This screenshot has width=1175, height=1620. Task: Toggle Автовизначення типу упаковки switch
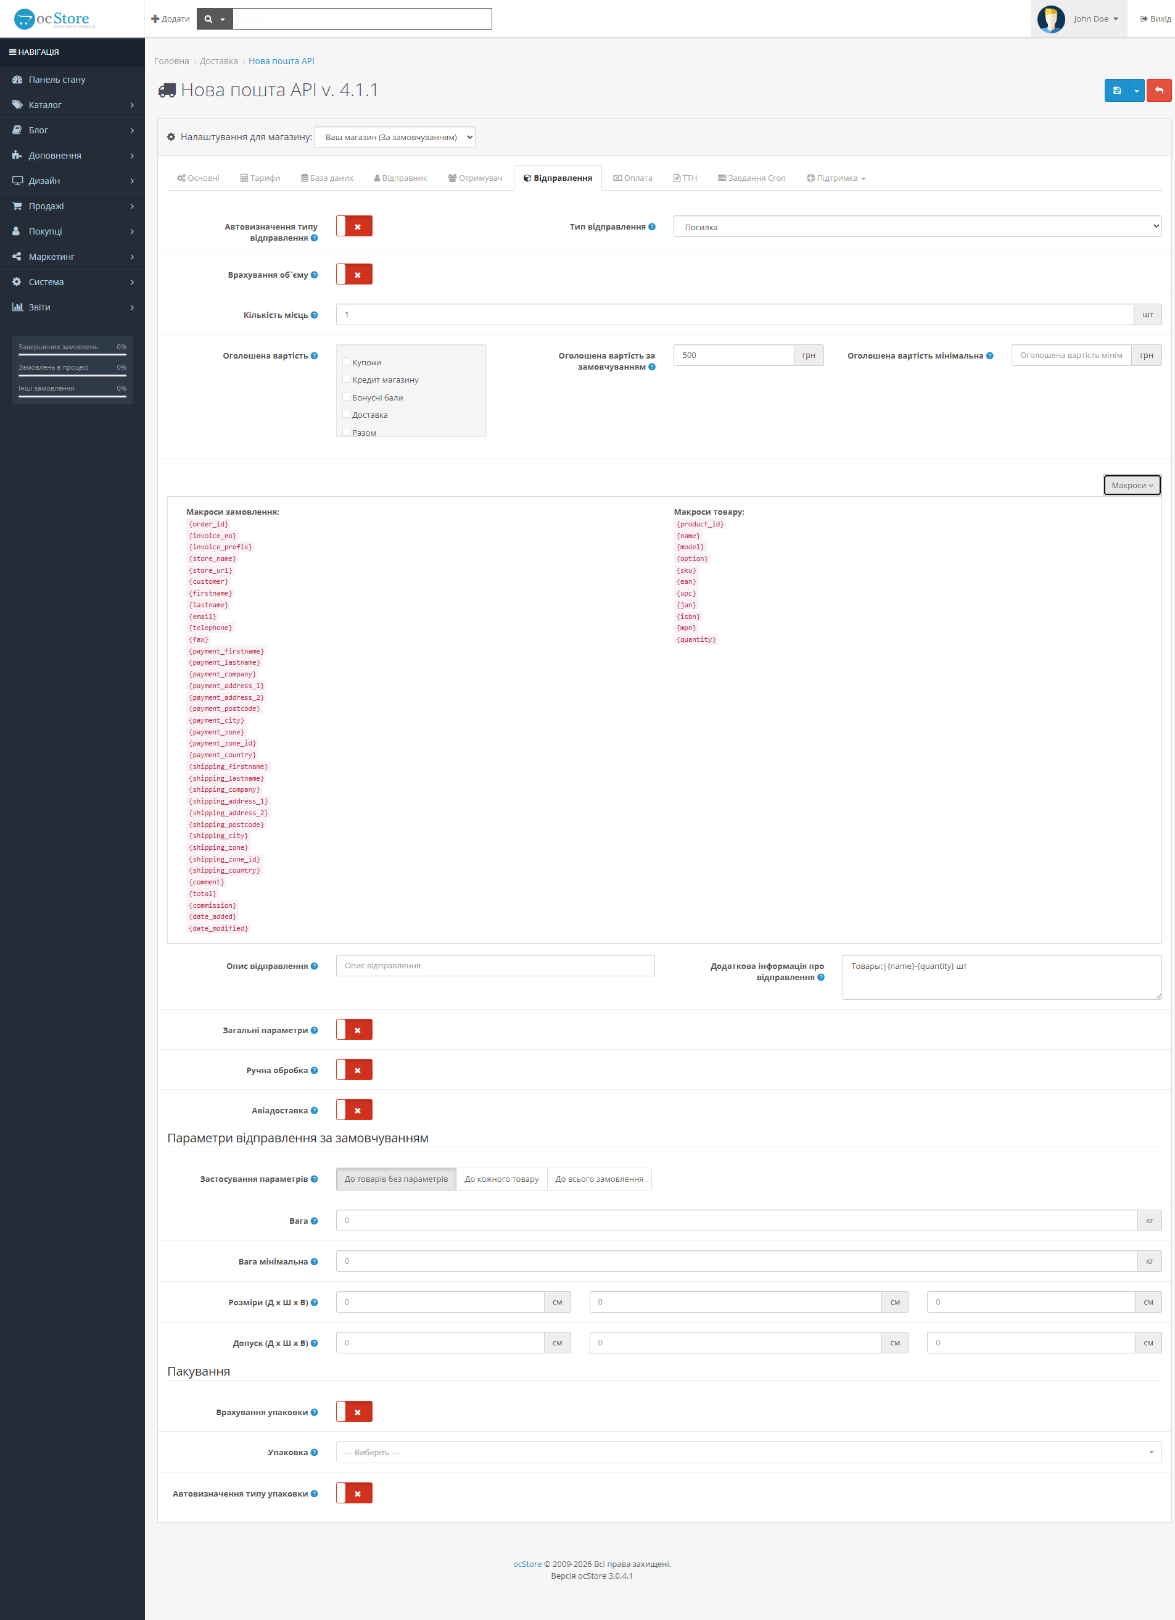pyautogui.click(x=354, y=1493)
